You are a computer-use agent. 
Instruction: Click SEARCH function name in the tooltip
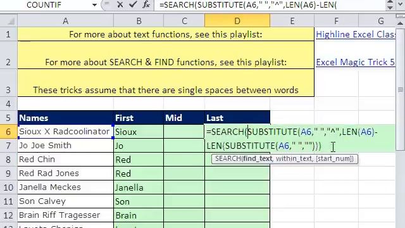click(x=228, y=158)
